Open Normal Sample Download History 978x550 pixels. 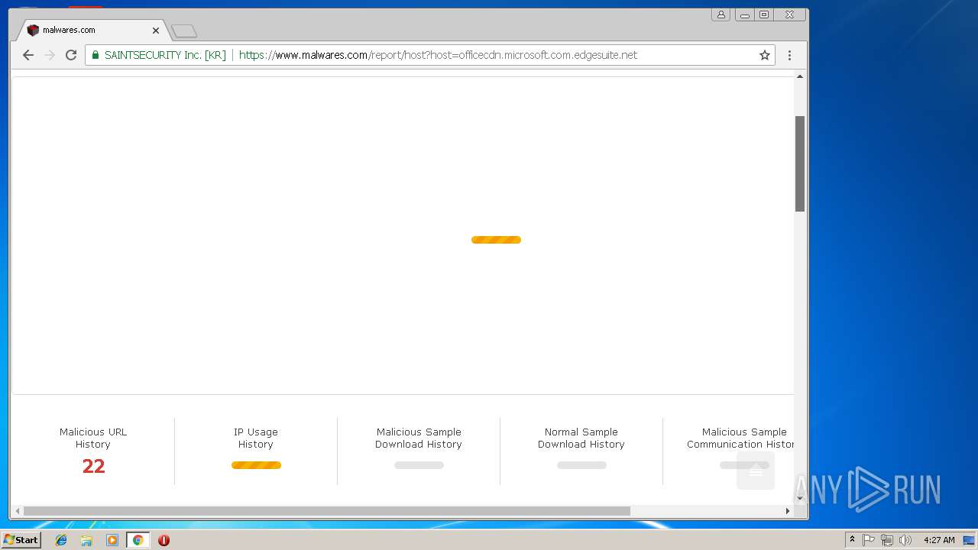tap(581, 451)
